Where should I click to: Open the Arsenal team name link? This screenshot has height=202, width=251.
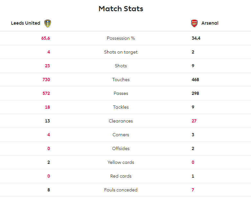coord(210,23)
